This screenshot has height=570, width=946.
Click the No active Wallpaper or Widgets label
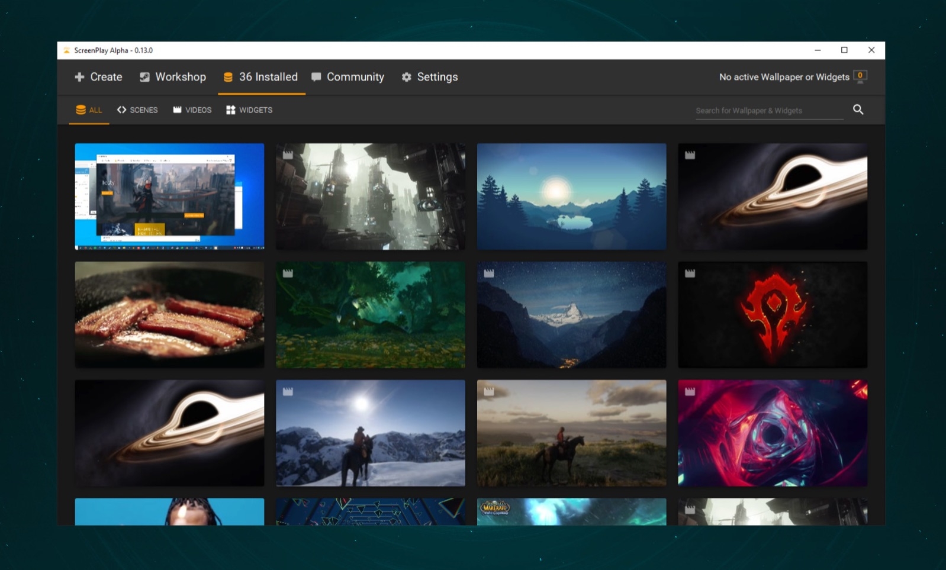click(x=784, y=77)
